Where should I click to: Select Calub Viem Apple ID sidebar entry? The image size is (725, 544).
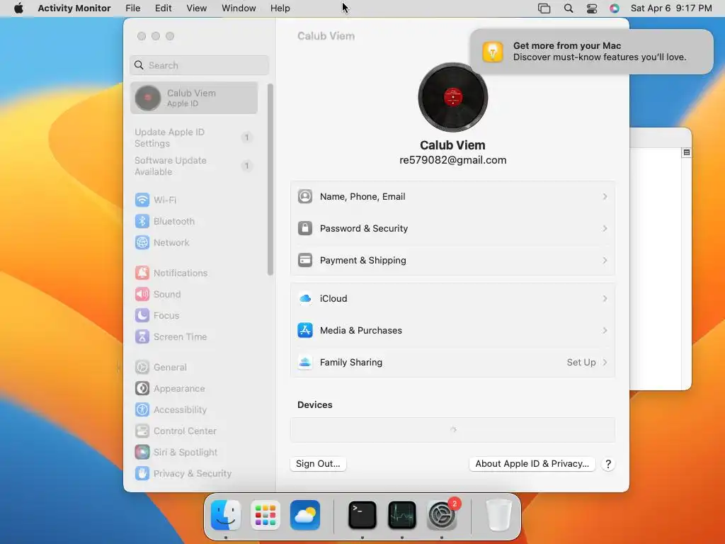coord(194,98)
